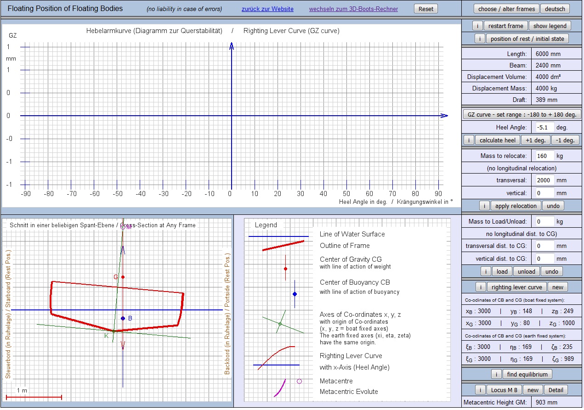
Task: Switch language with the deutsch button
Action: tap(555, 9)
